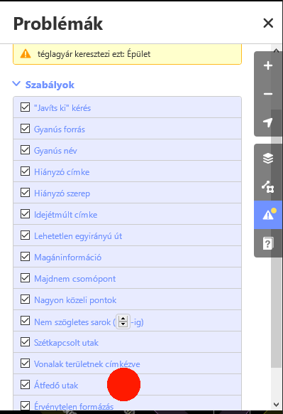
Task: Open the help question mark icon
Action: click(268, 243)
